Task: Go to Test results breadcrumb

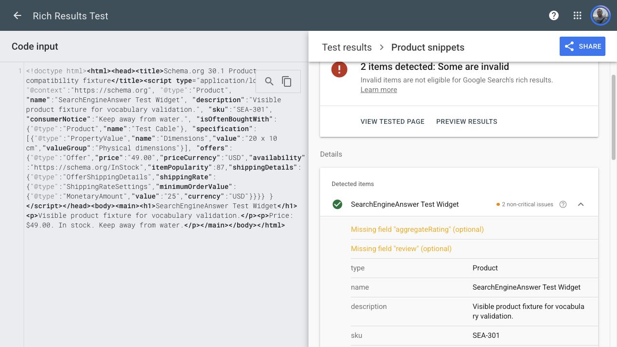Action: coord(347,47)
